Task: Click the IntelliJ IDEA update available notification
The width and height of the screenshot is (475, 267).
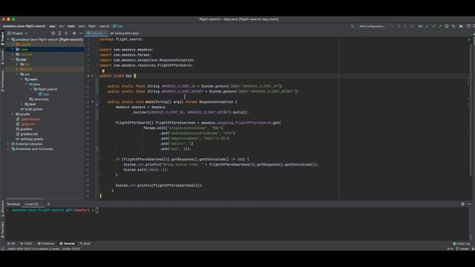Action: [x=44, y=249]
